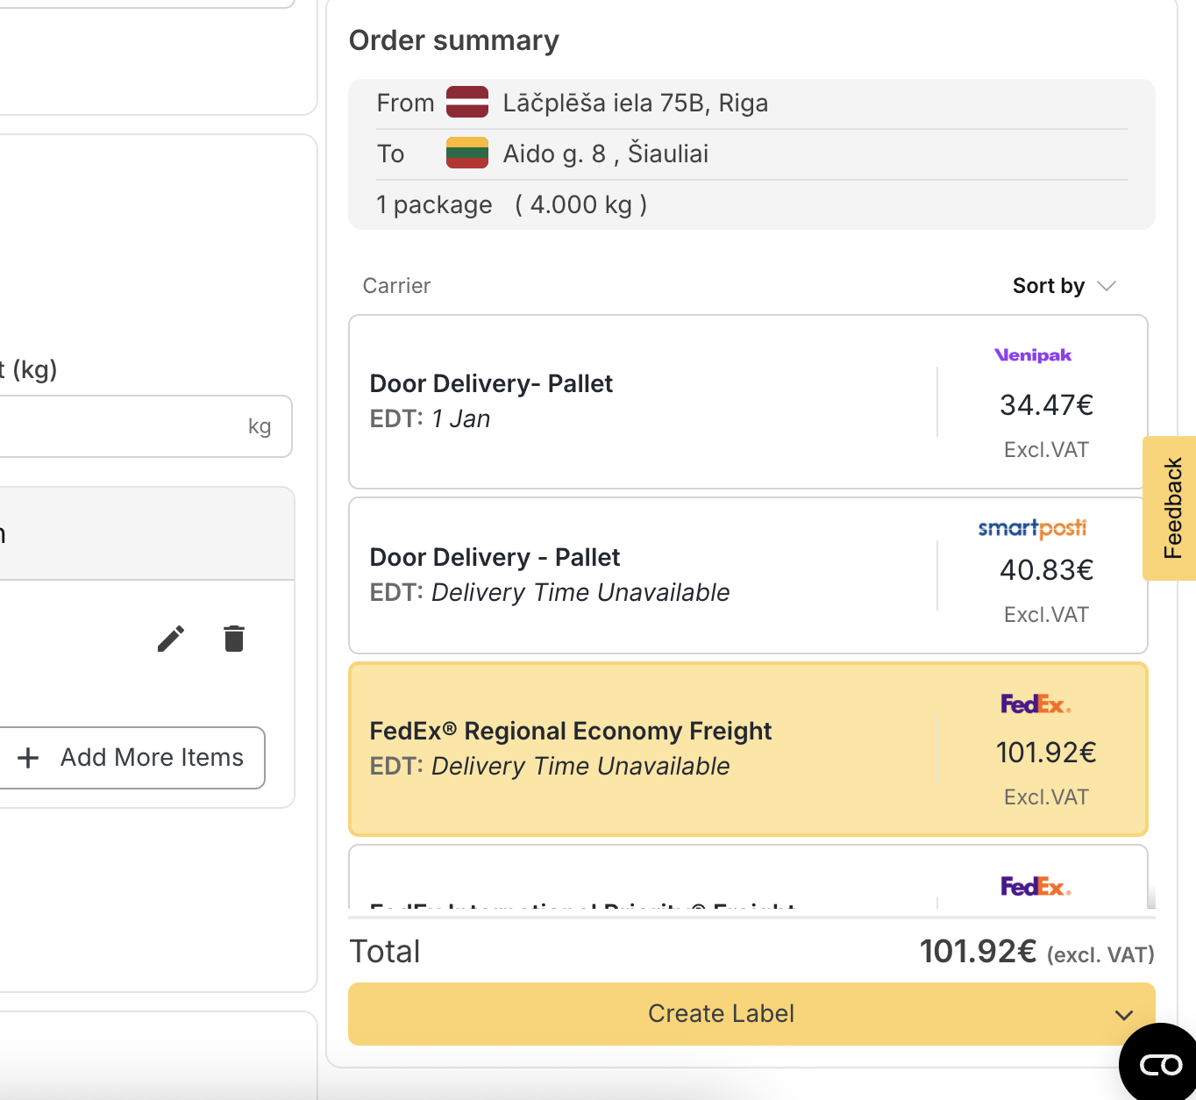Screen dimensions: 1196x1100
Task: Open the round chat widget icon
Action: pos(1160,1064)
